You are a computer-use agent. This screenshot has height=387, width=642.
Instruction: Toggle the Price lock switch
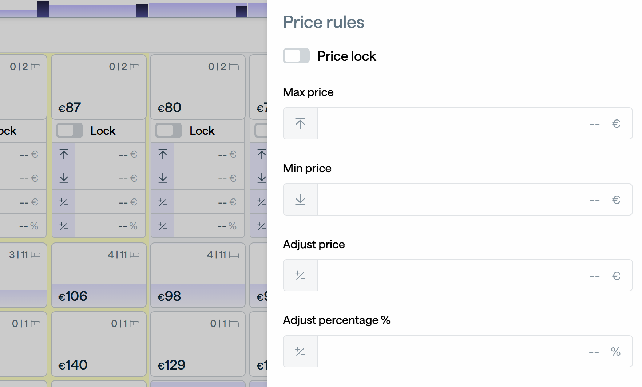pos(296,56)
